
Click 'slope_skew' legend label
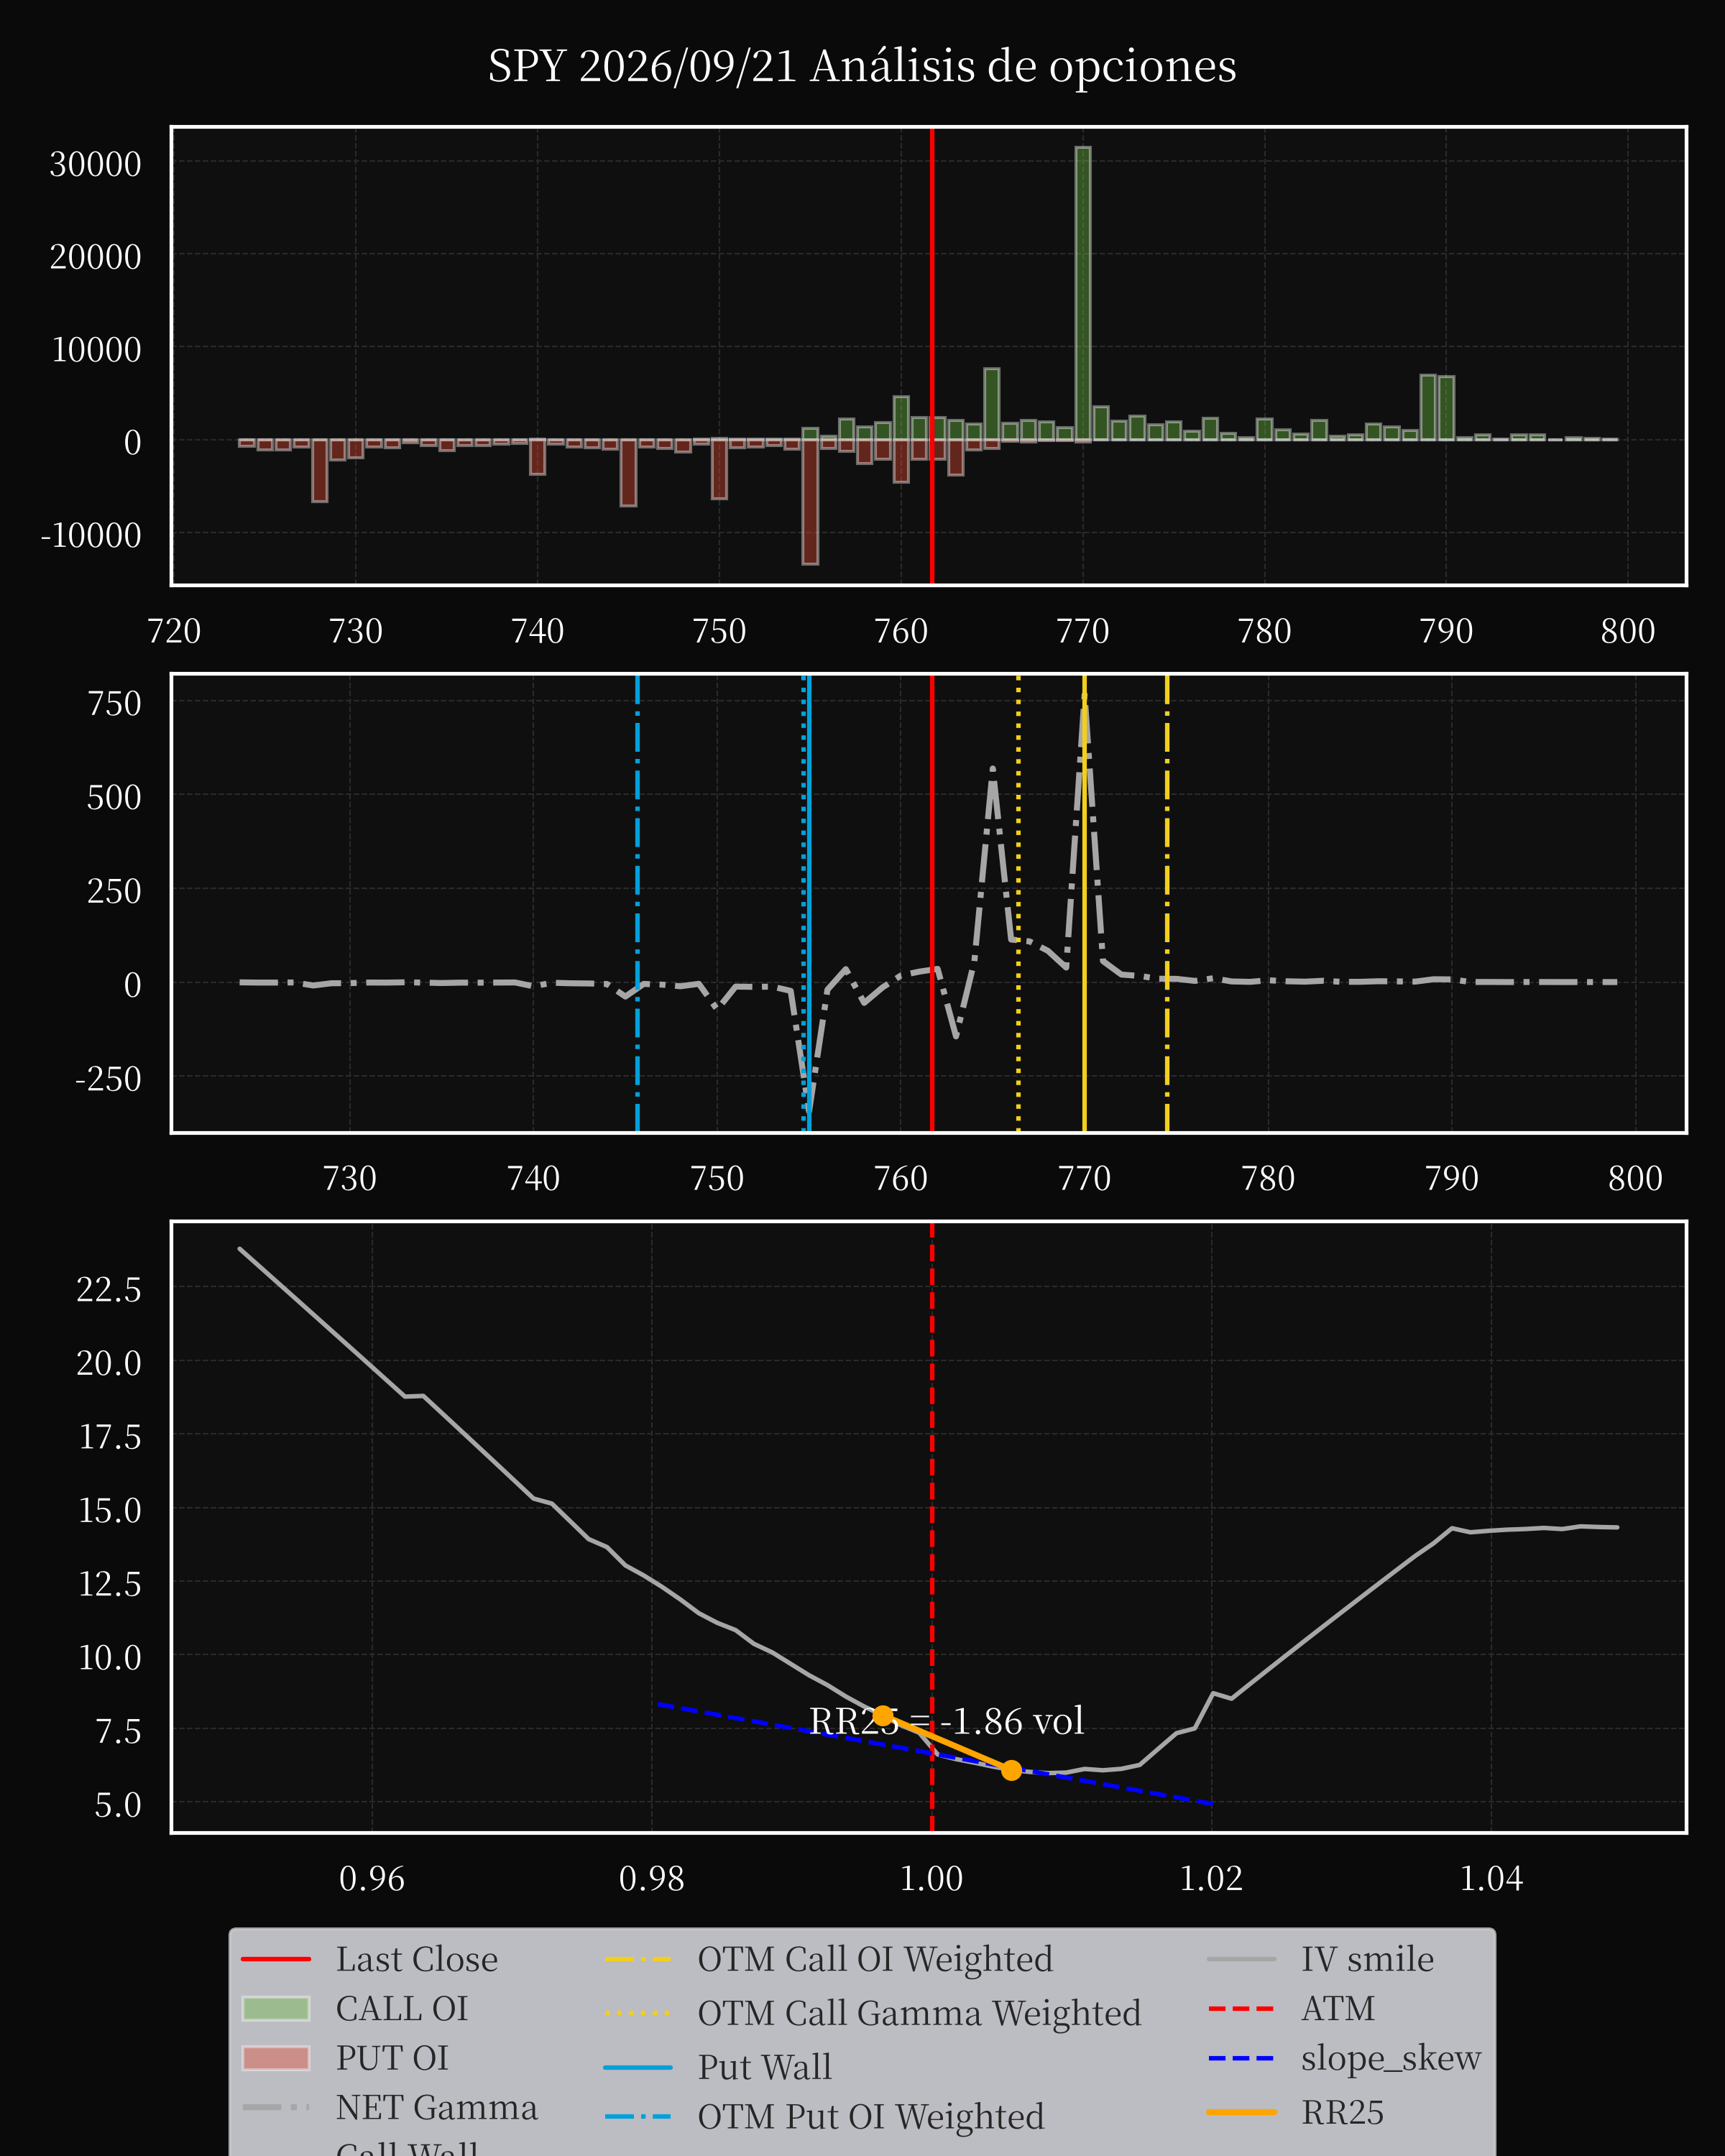coord(1391,2058)
